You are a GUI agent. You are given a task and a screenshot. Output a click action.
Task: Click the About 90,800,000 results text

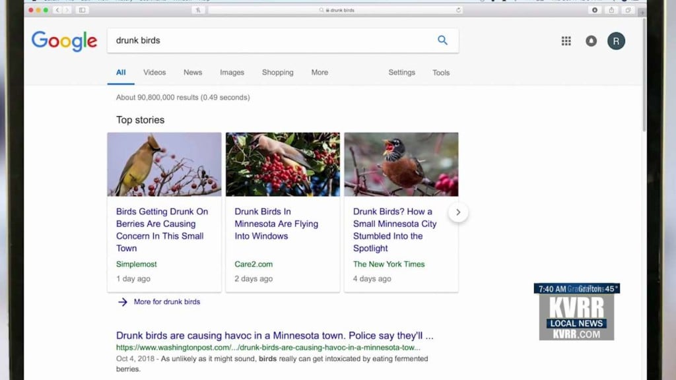coord(183,98)
